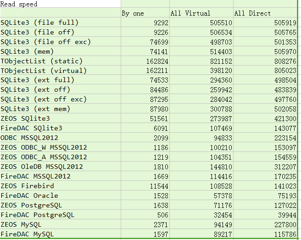This screenshot has width=301, height=240.
Task: Click the 'SQLite3 (ext mem)' row label
Action: point(61,109)
